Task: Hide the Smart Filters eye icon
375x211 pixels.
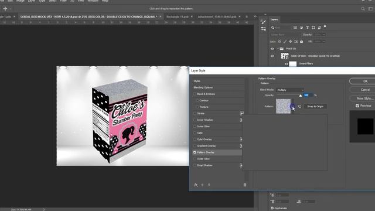Action: [x=287, y=64]
